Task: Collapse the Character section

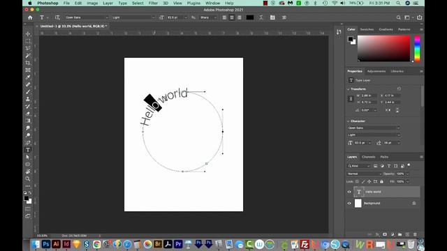Action: pos(348,121)
